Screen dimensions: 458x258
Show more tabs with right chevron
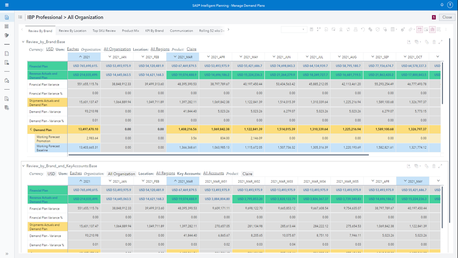(x=228, y=30)
